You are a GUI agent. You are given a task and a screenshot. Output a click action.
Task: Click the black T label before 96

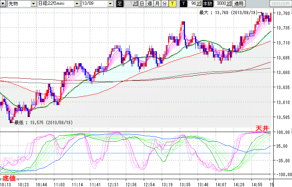click(183, 3)
